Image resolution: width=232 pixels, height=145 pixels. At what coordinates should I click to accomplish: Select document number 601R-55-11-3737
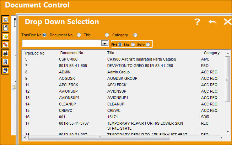74,123
